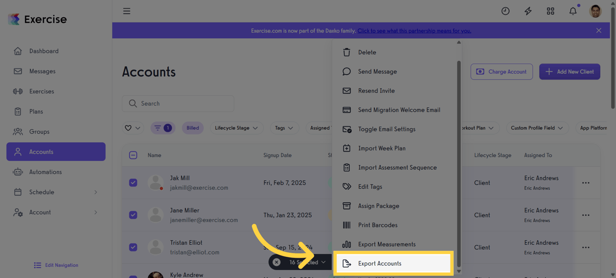The height and width of the screenshot is (278, 616).
Task: Choose Send Migration Welcome Email from the menu
Action: coord(399,110)
